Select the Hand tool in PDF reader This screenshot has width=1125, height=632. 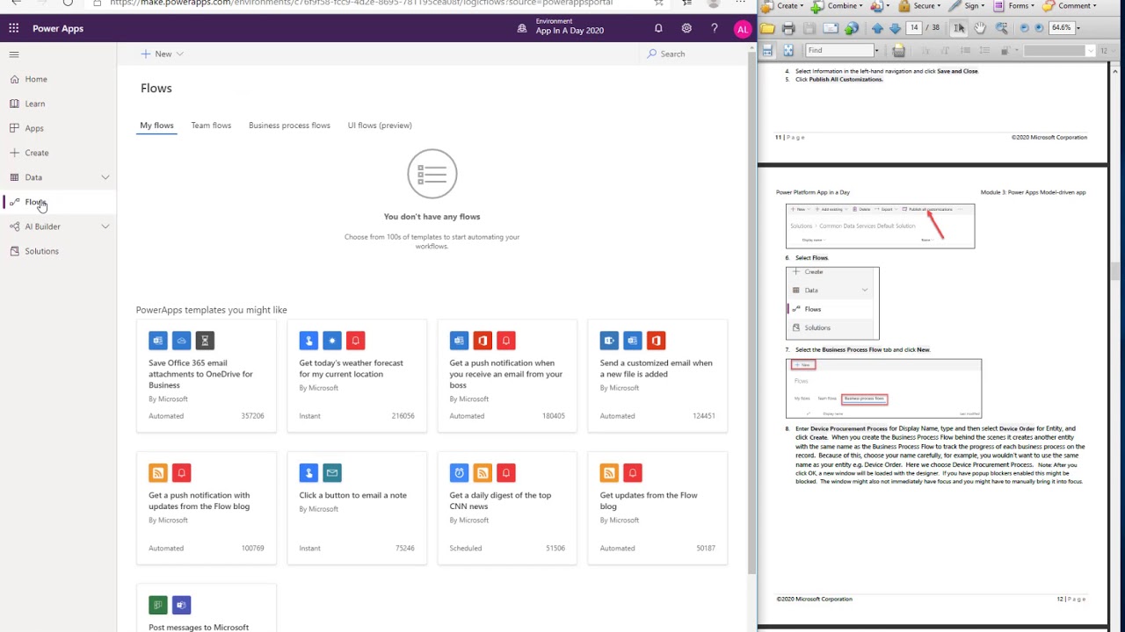[x=980, y=28]
